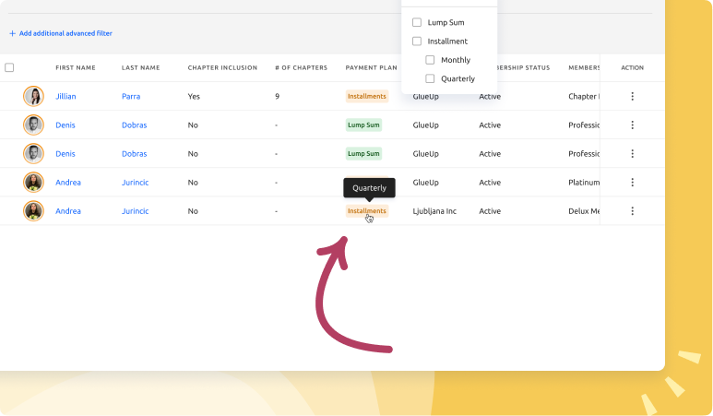Open the first Denis Dobras avatar
Screen dimensions: 713x416
tap(33, 125)
